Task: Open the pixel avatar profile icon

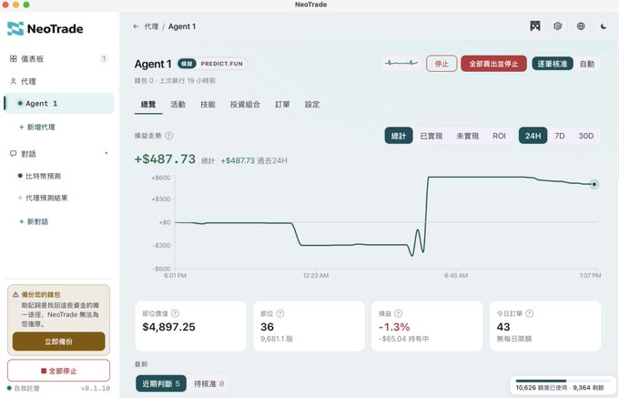Action: point(535,26)
